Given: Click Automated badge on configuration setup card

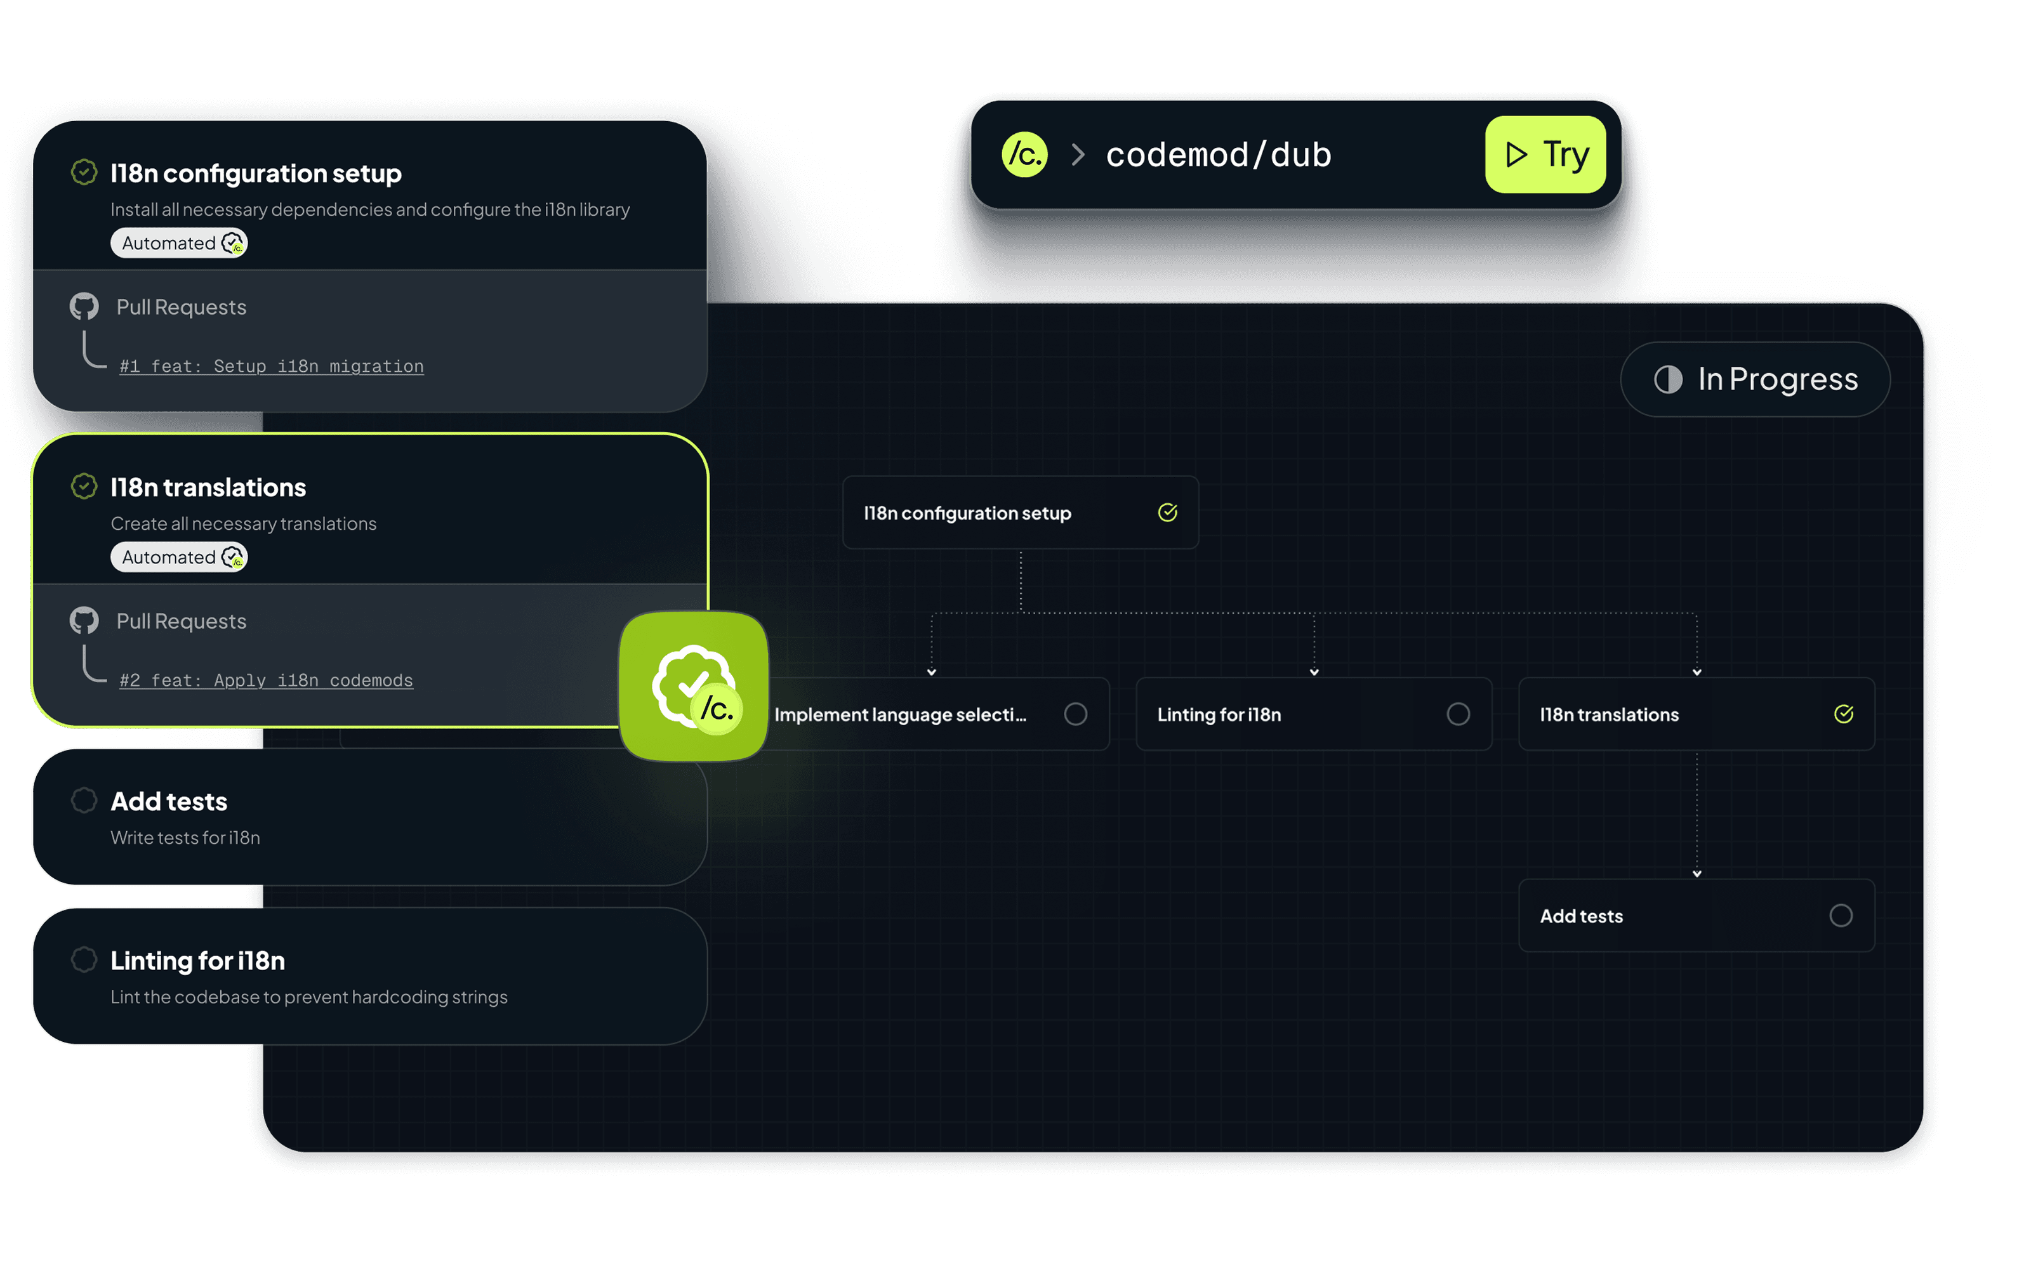Looking at the screenshot, I should [x=179, y=242].
